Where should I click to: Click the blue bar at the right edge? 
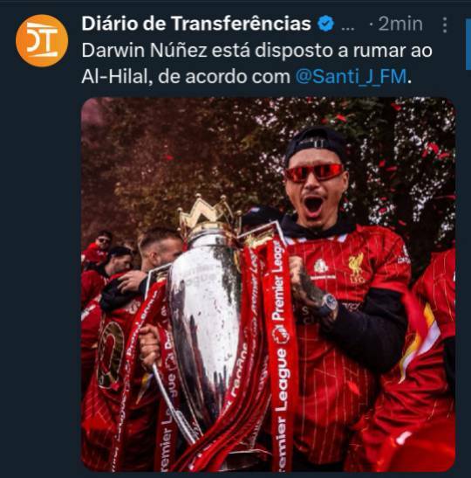(468, 45)
